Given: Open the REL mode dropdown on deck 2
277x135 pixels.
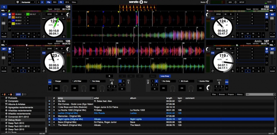Looking at the screenshot, I should [272, 10].
